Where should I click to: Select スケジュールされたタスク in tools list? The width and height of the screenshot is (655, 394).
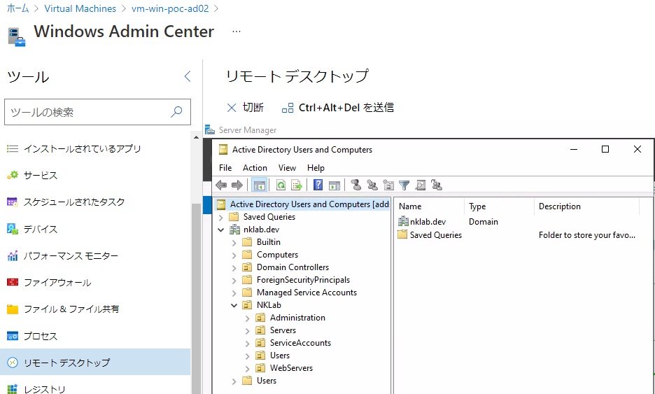tap(95, 202)
